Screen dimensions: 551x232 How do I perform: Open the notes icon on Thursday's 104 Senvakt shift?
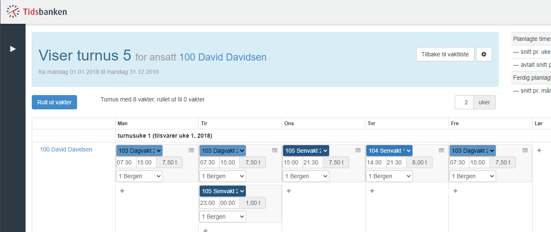pyautogui.click(x=441, y=150)
